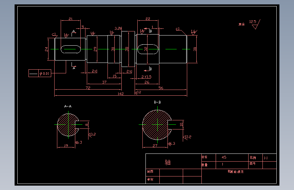The height and width of the screenshot is (190, 294).
Task: Click the 6.3 roughness value in section B-B
Action: pyautogui.click(x=172, y=143)
